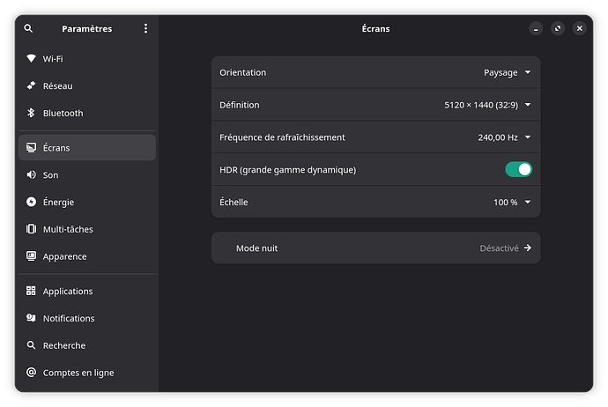
Task: Click the Mode nuit arrow icon
Action: (528, 248)
